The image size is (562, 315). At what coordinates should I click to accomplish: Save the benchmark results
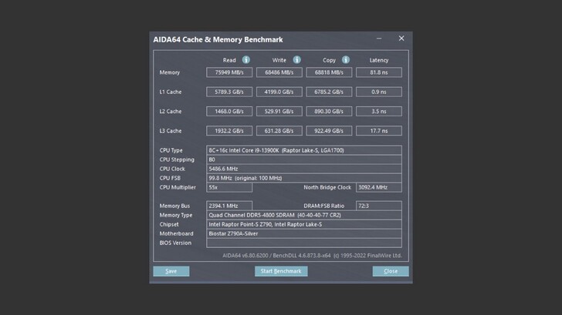171,271
